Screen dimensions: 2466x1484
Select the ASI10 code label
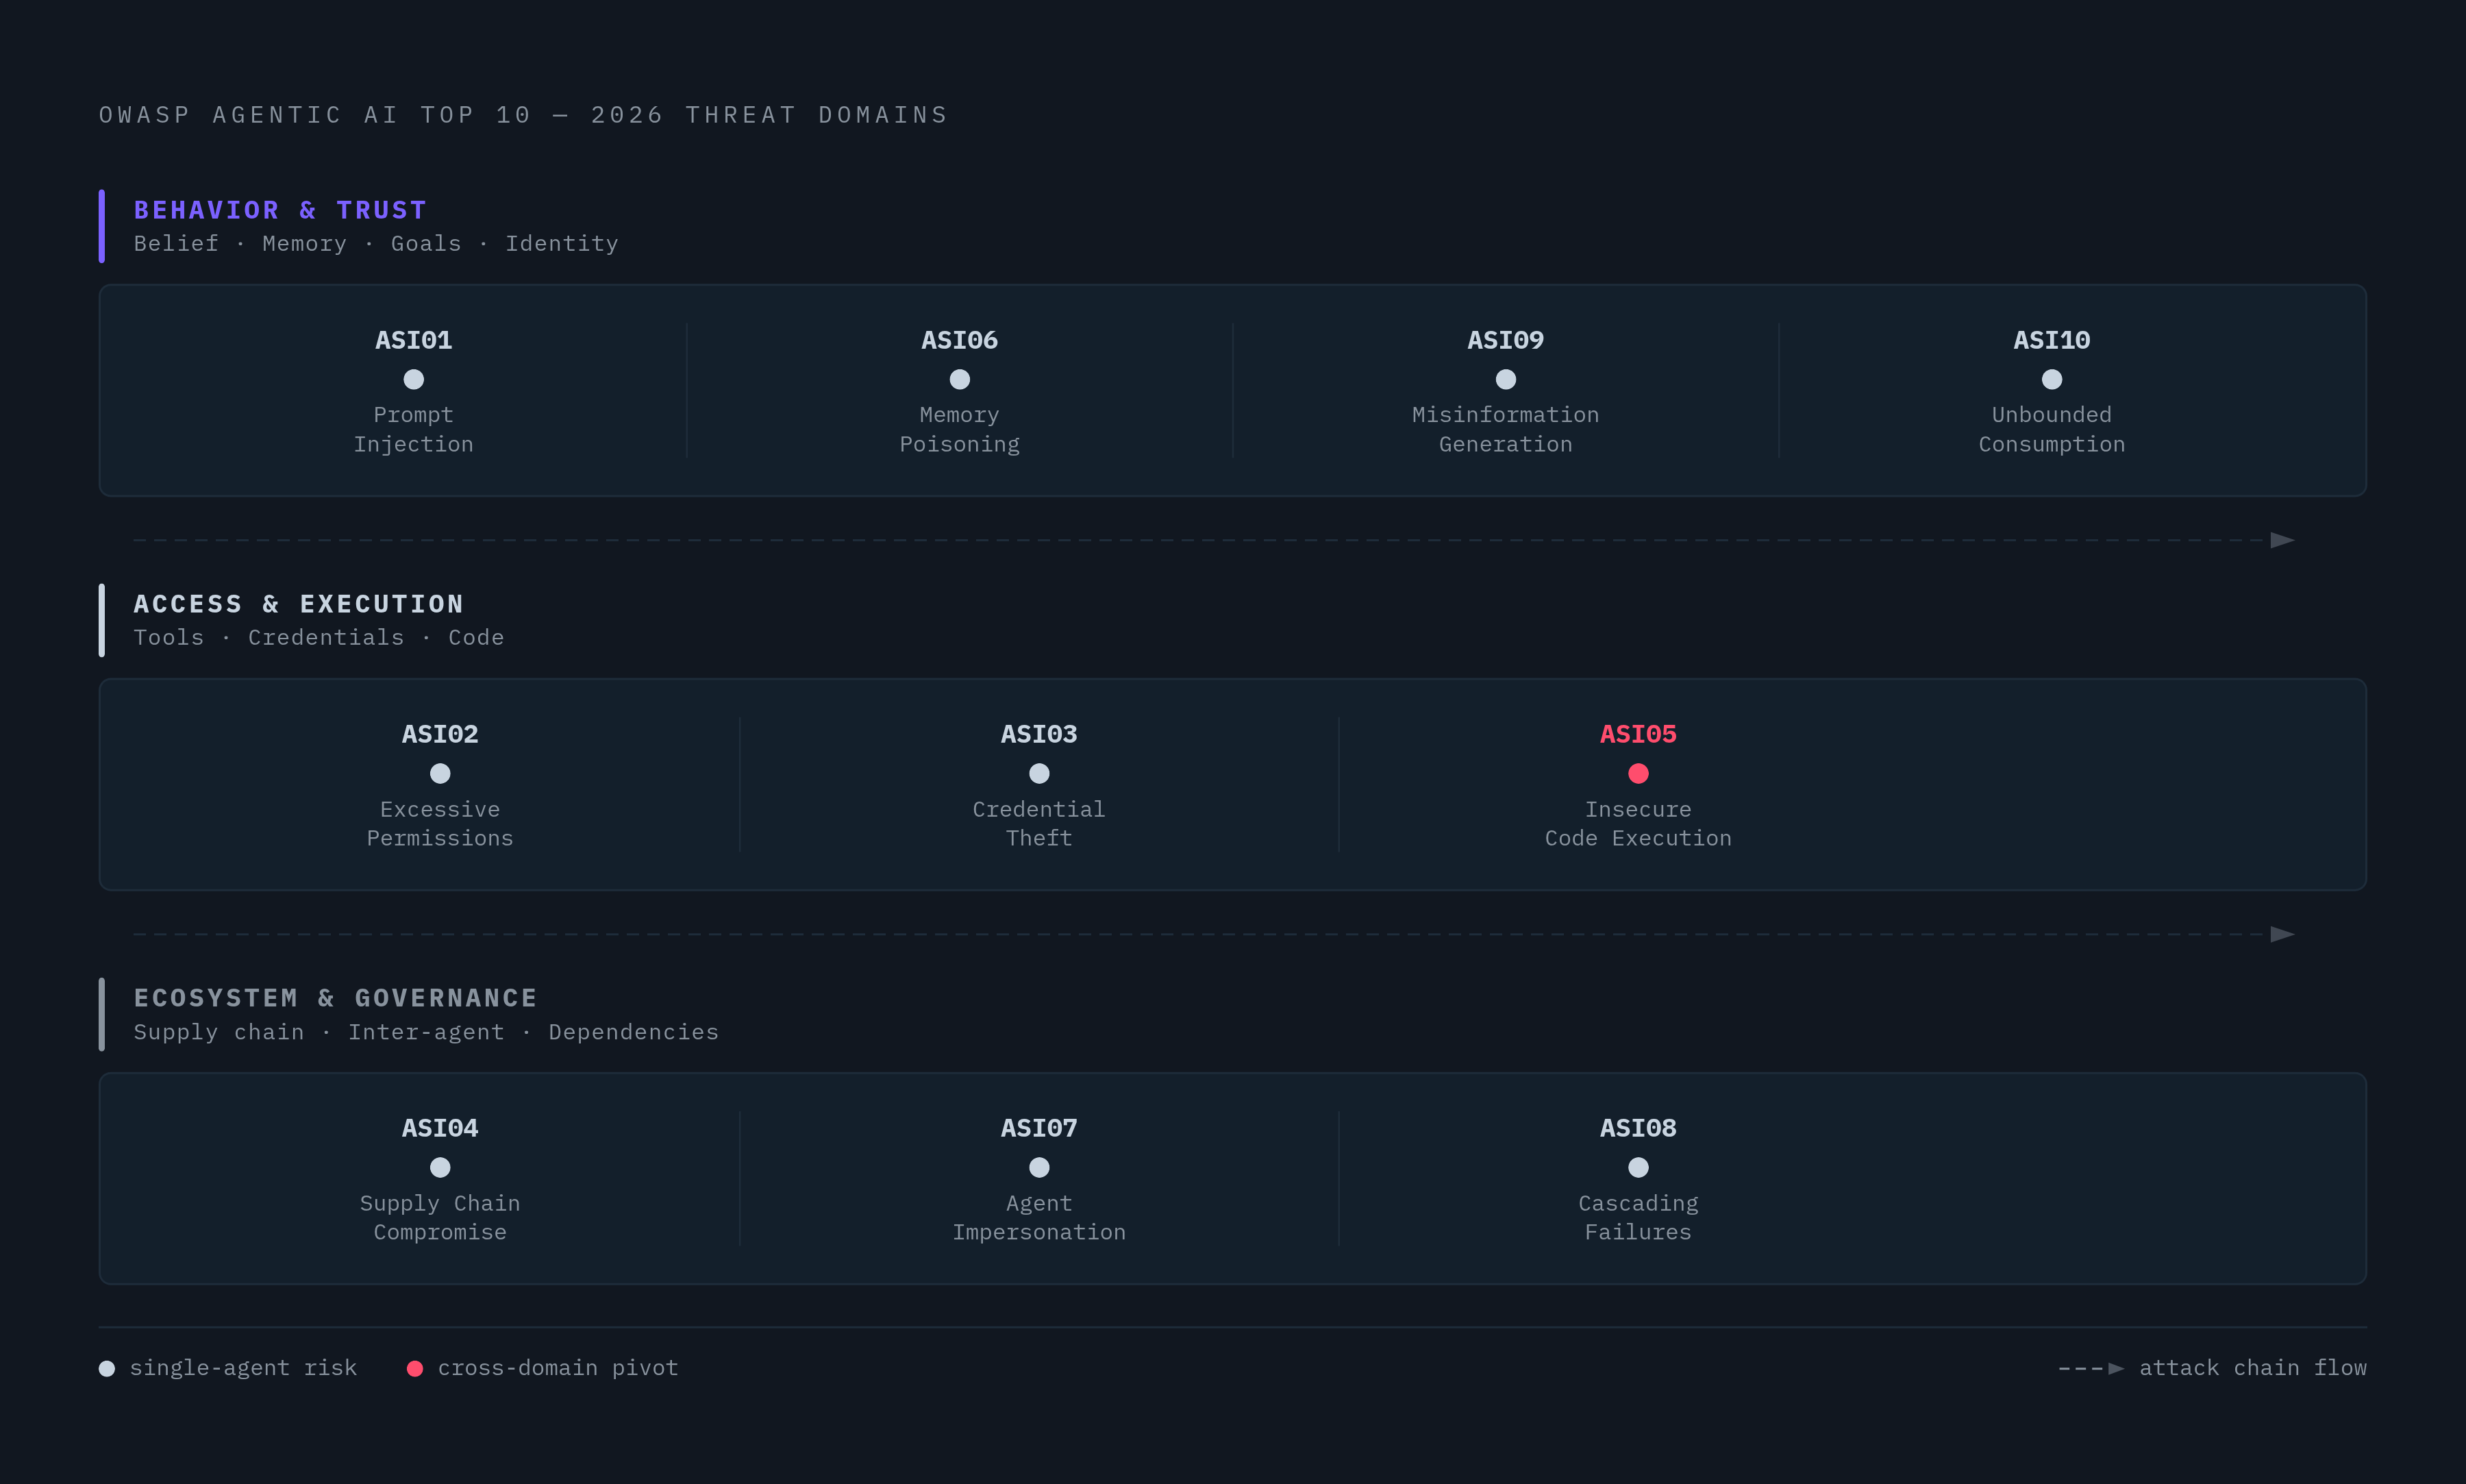pyautogui.click(x=2051, y=340)
